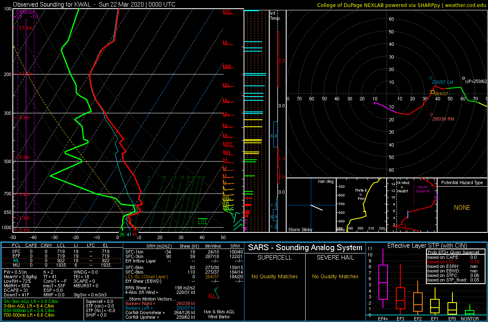Click the 'UP=259/62' upshear marker
The width and height of the screenshot is (488, 322).
pyautogui.click(x=476, y=81)
